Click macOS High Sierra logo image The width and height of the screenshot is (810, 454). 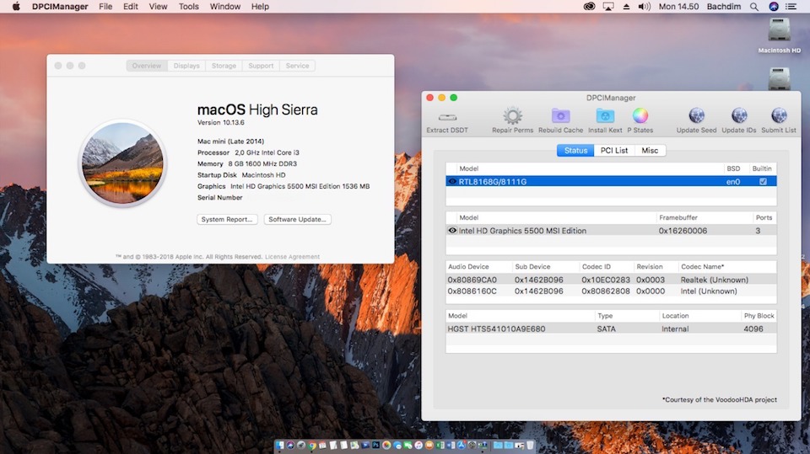[123, 163]
